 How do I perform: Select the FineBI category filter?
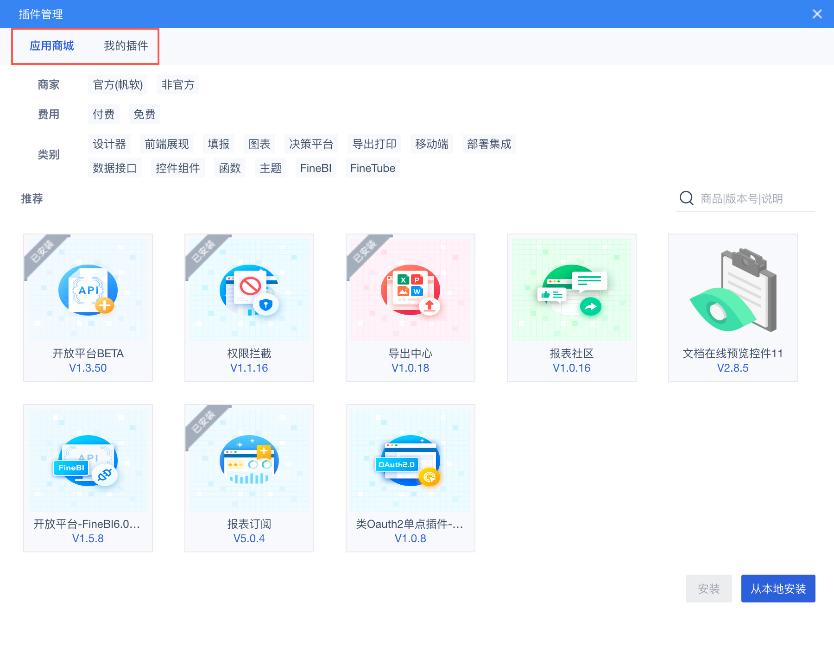[316, 168]
